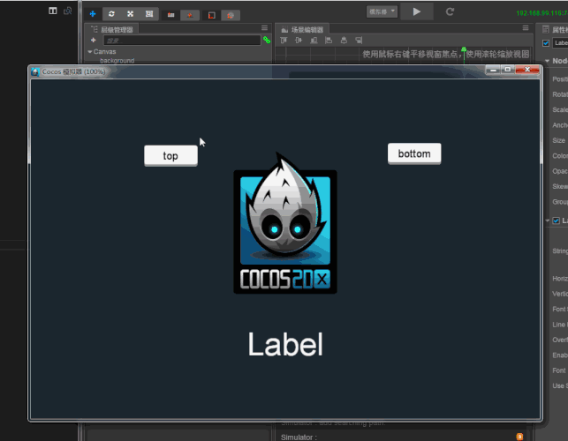Image resolution: width=568 pixels, height=441 pixels.
Task: Toggle the node active checkbox beside name
Action: [x=546, y=43]
